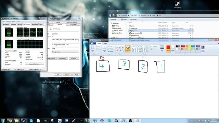Switch to the Home tab in Paint
Image resolution: width=219 pixels, height=123 pixels.
click(99, 43)
